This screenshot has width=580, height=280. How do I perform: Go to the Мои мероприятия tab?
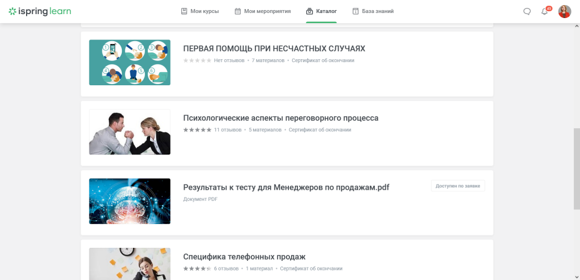click(x=263, y=11)
